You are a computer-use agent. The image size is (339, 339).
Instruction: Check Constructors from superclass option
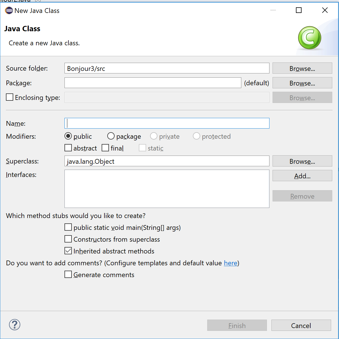coord(68,239)
